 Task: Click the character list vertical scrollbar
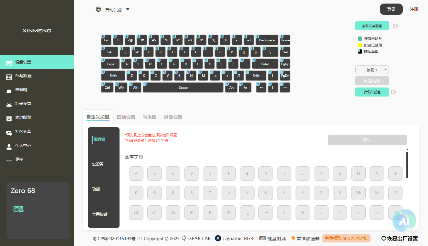click(407, 164)
